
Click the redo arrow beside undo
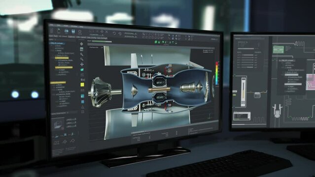pos(120,33)
